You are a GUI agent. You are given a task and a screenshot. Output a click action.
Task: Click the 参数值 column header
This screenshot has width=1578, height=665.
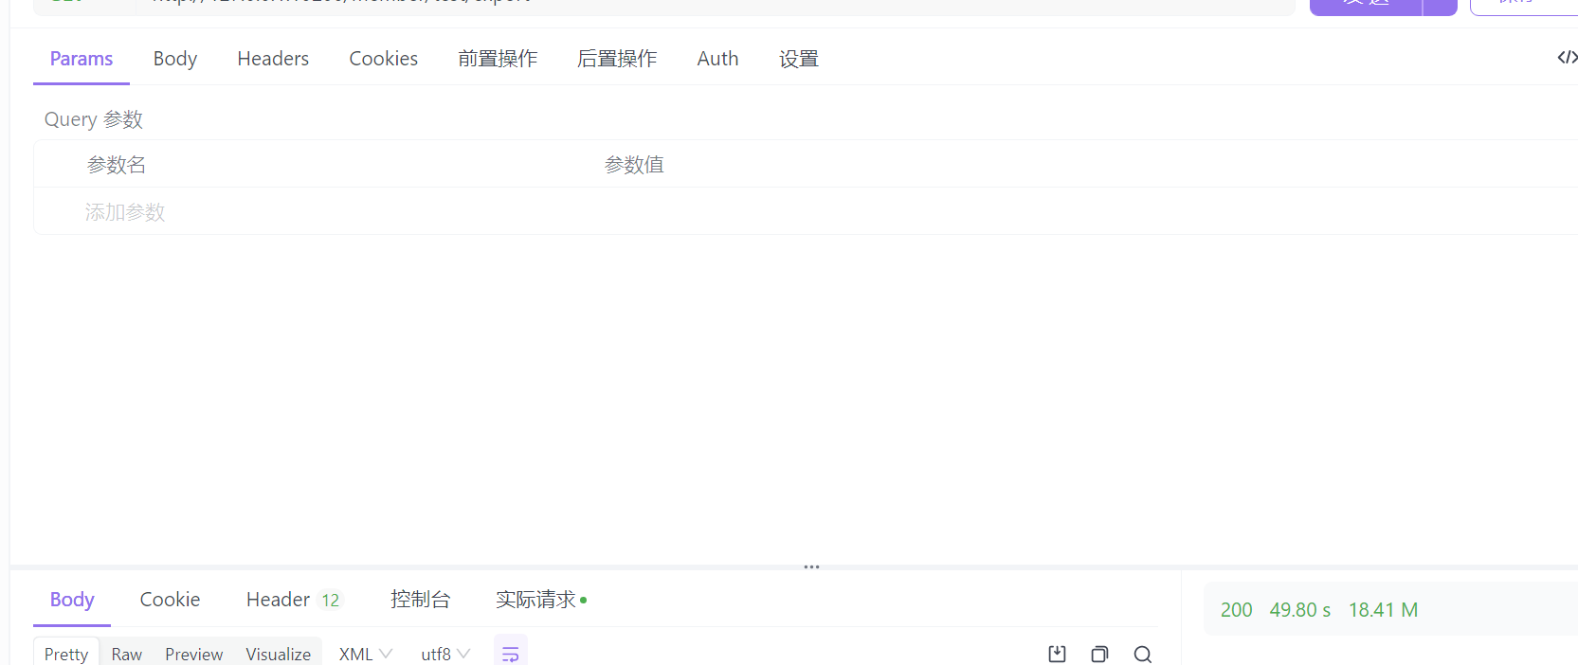tap(634, 165)
